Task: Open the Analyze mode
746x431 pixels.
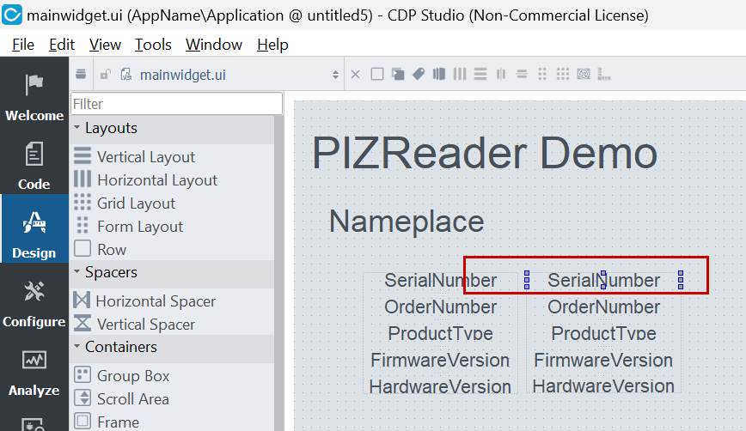Action: 34,373
